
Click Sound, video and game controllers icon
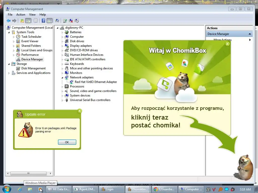[x=67, y=91]
